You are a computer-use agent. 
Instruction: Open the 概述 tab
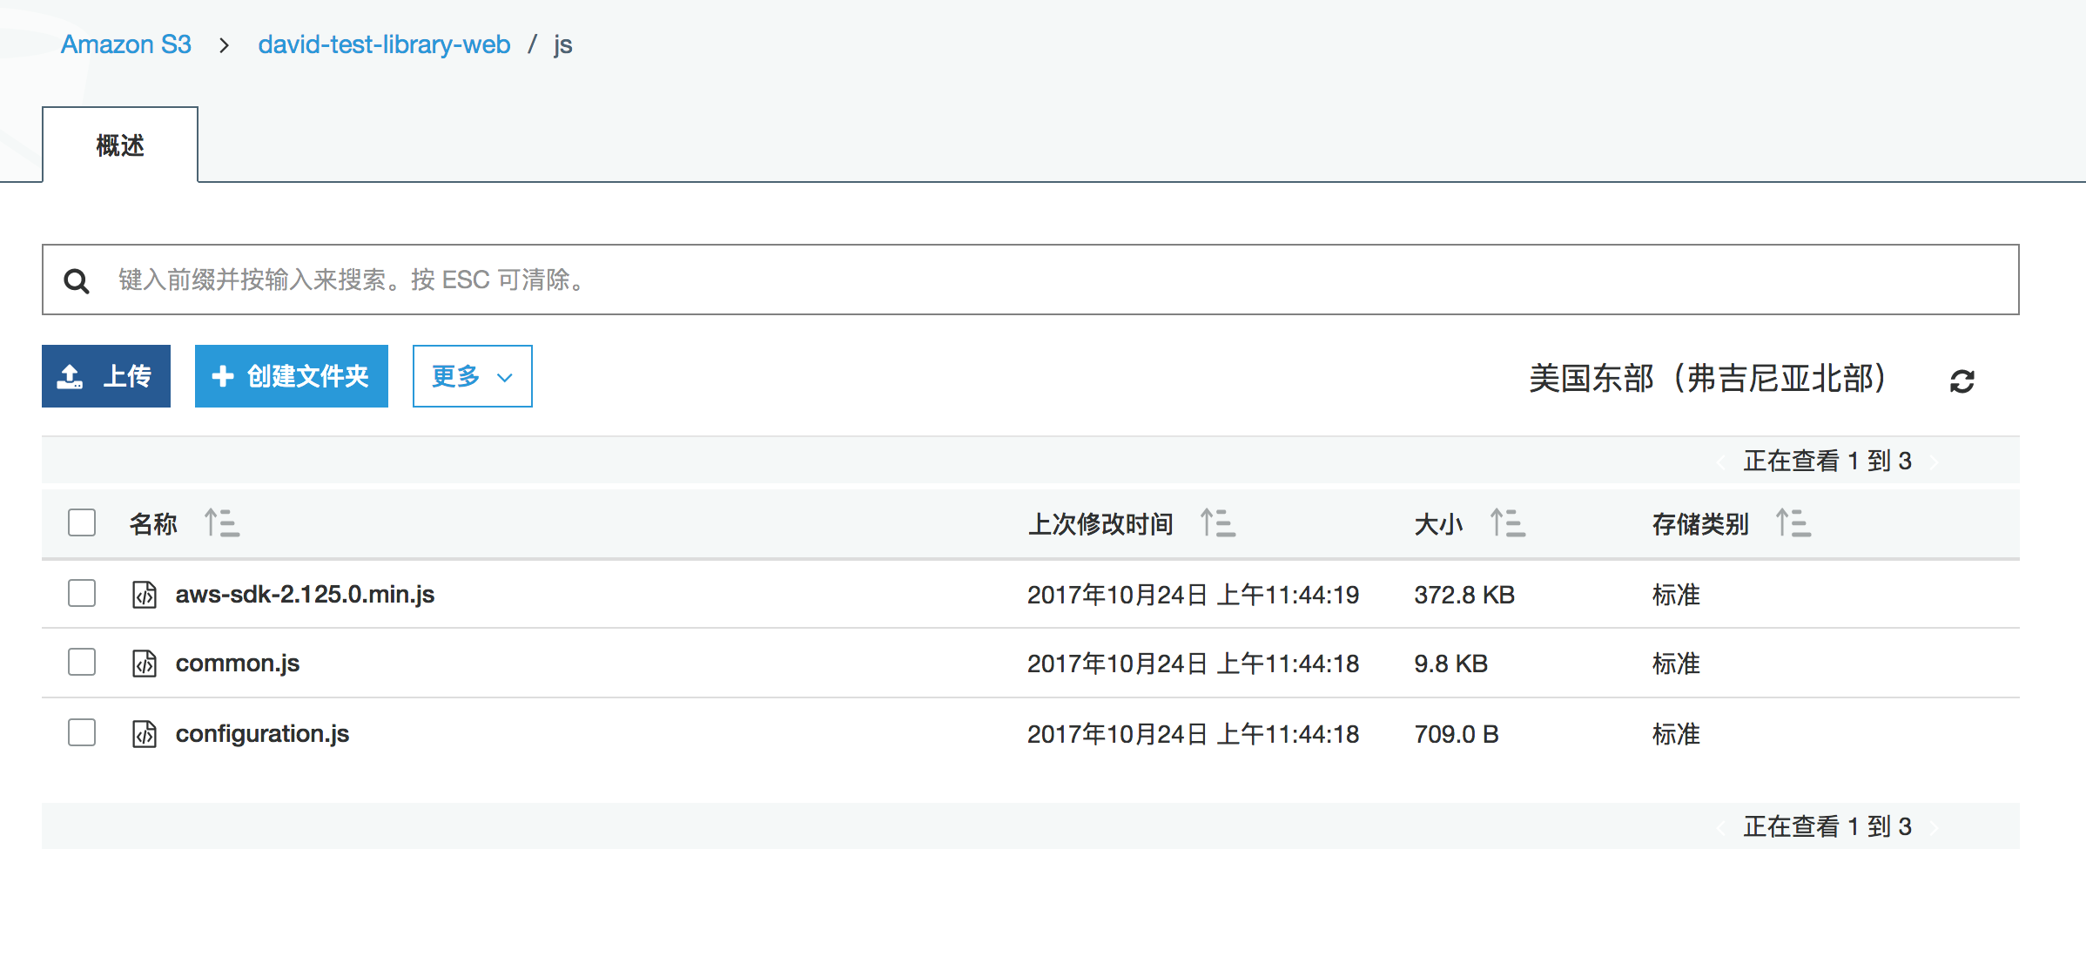pyautogui.click(x=120, y=145)
